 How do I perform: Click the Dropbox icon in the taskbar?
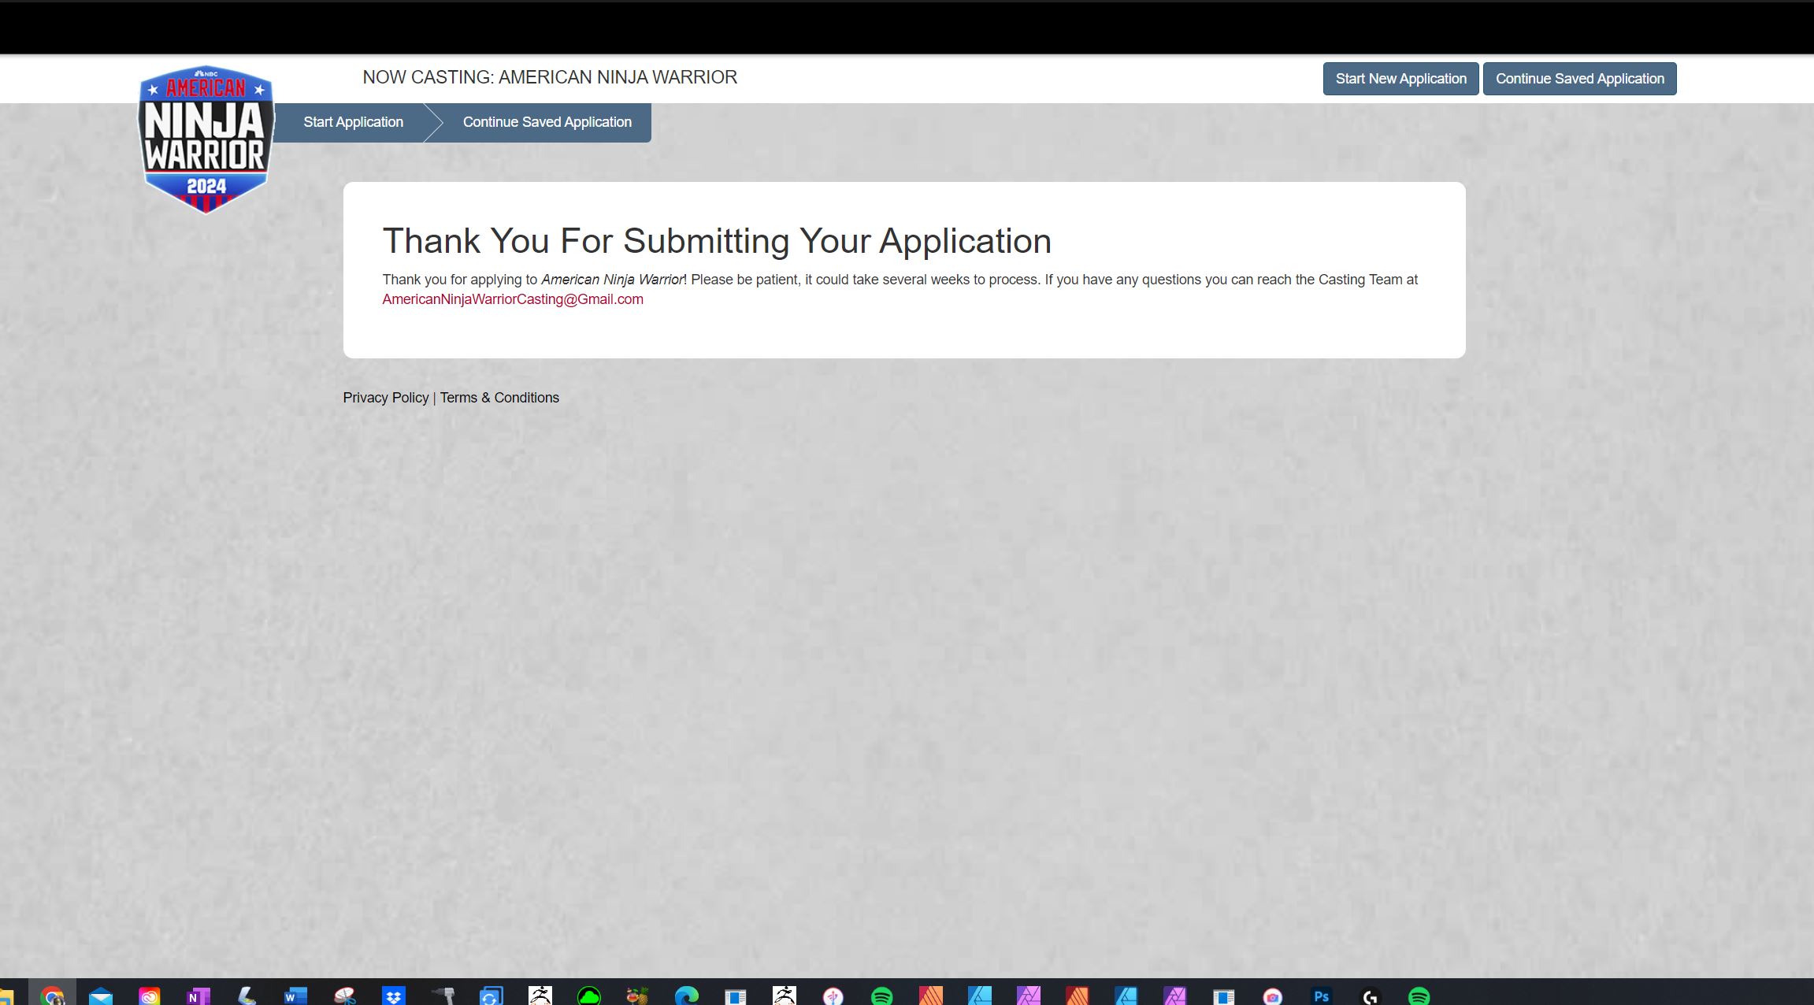[393, 996]
